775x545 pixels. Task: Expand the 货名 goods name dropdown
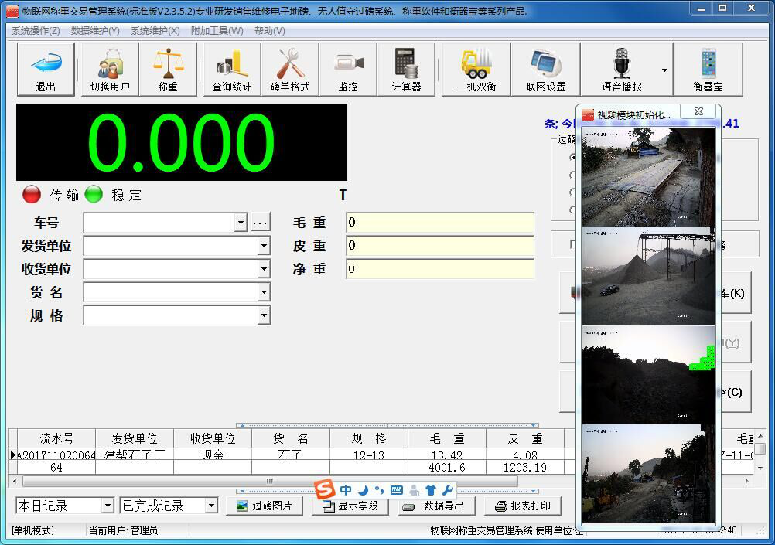[x=264, y=292]
